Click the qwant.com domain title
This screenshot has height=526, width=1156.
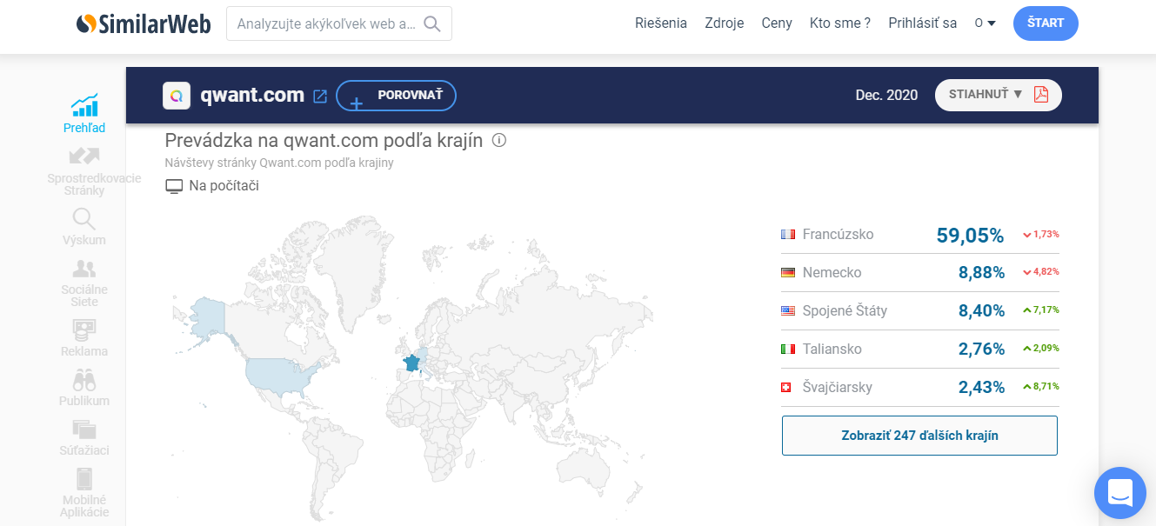(252, 96)
